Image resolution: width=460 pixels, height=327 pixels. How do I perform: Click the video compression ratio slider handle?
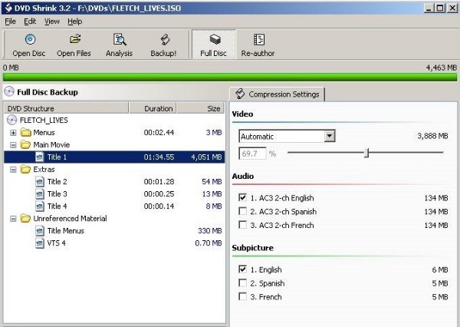point(366,153)
